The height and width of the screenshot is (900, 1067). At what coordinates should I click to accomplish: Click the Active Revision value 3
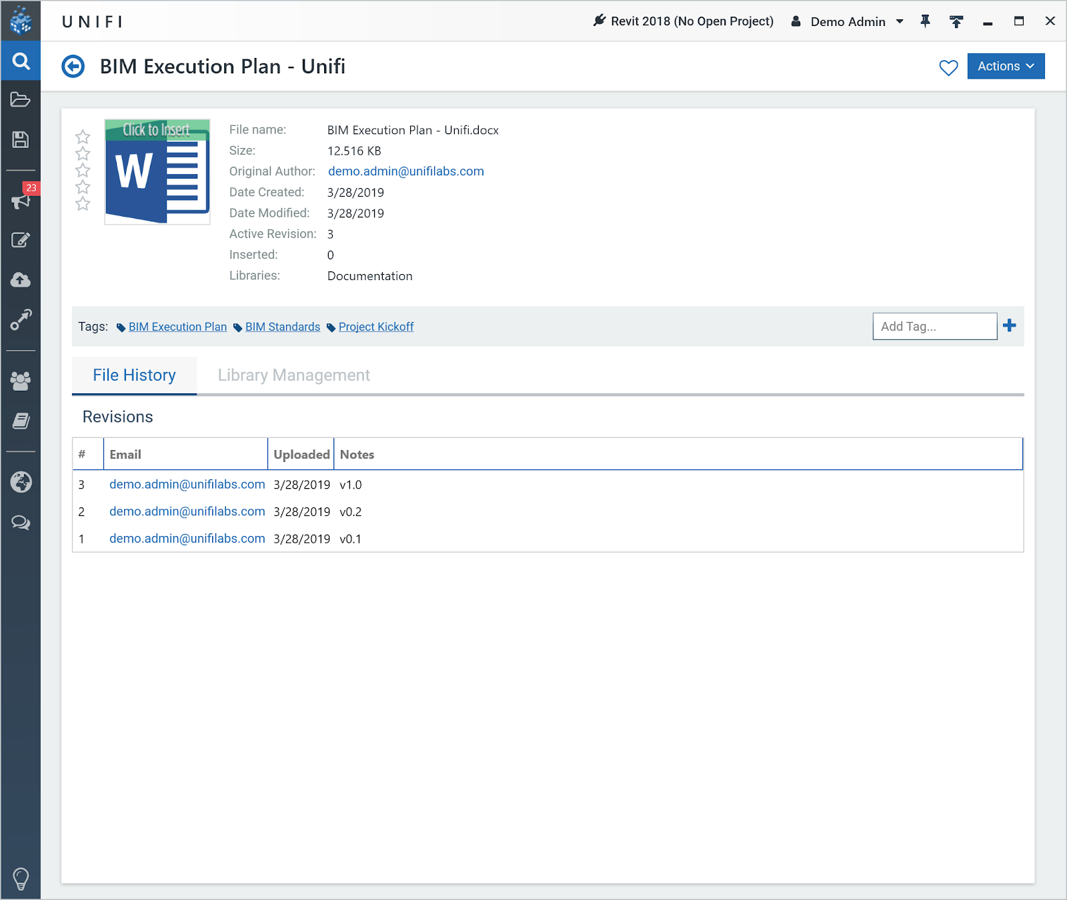[330, 234]
